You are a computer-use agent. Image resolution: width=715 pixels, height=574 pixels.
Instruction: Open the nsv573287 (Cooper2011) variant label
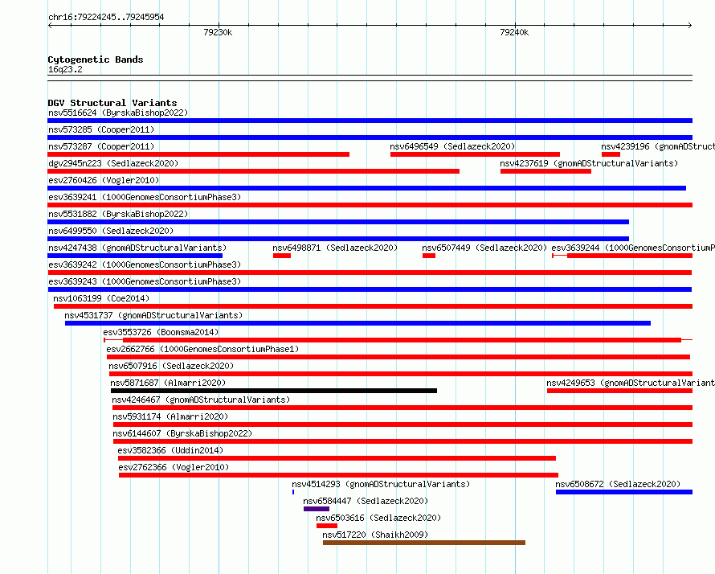point(101,146)
